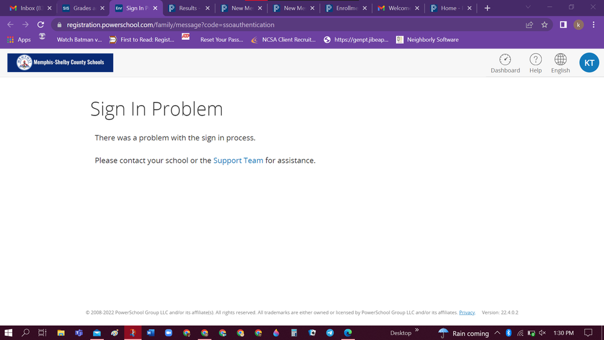Click the Support Team link

(238, 160)
